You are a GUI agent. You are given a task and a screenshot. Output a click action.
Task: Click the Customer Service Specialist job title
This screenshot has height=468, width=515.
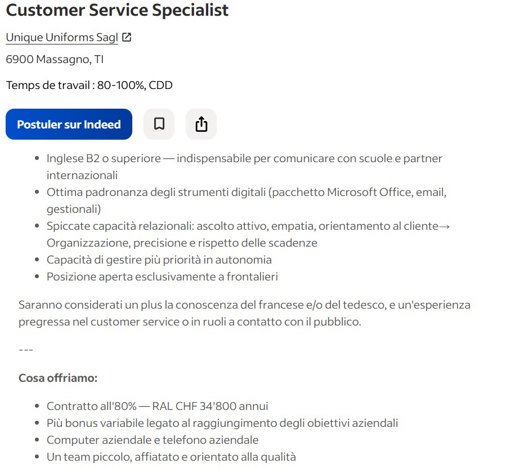point(117,10)
